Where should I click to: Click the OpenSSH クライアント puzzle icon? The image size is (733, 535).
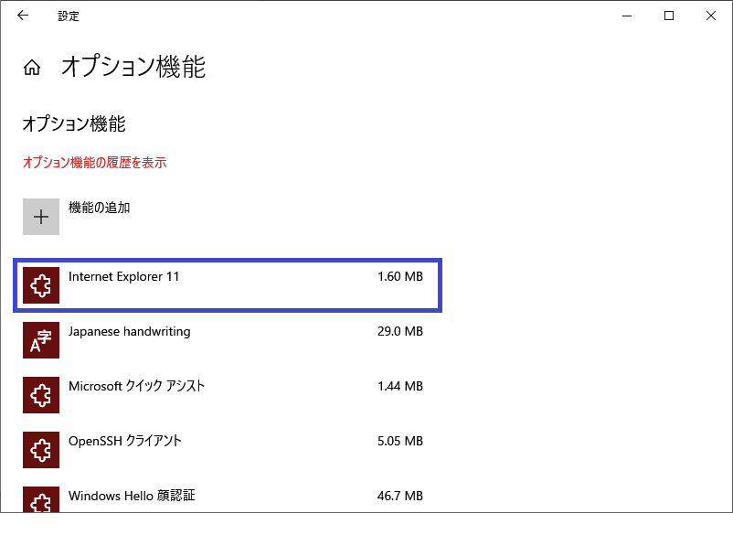tap(41, 450)
